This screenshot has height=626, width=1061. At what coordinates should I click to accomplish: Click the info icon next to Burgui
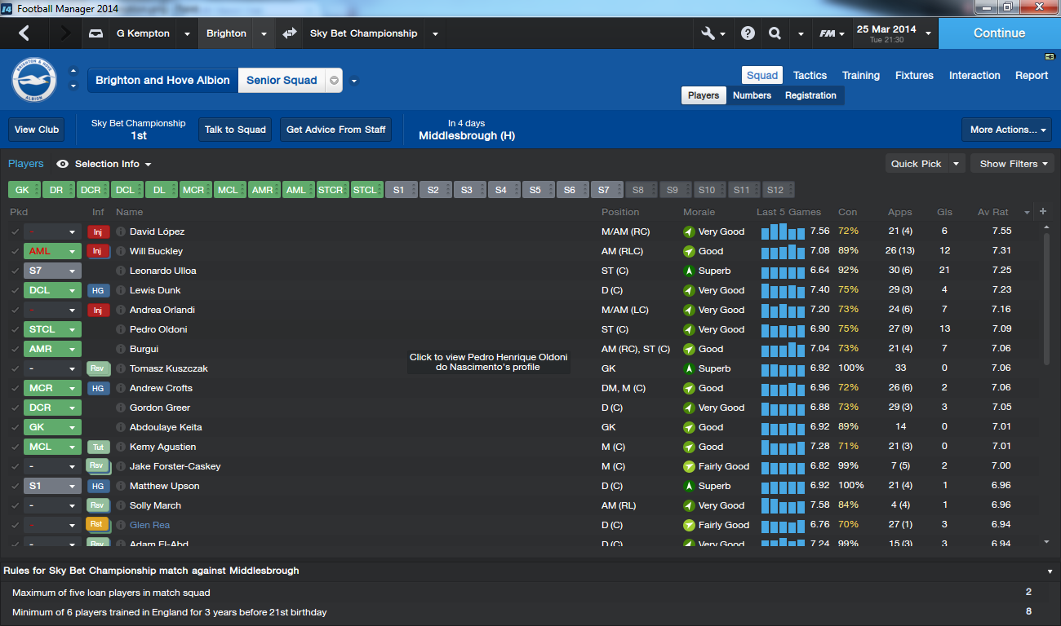(x=121, y=349)
